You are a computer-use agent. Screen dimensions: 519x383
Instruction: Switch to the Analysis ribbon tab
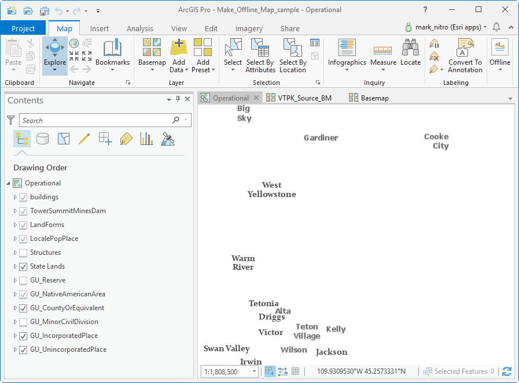click(139, 28)
